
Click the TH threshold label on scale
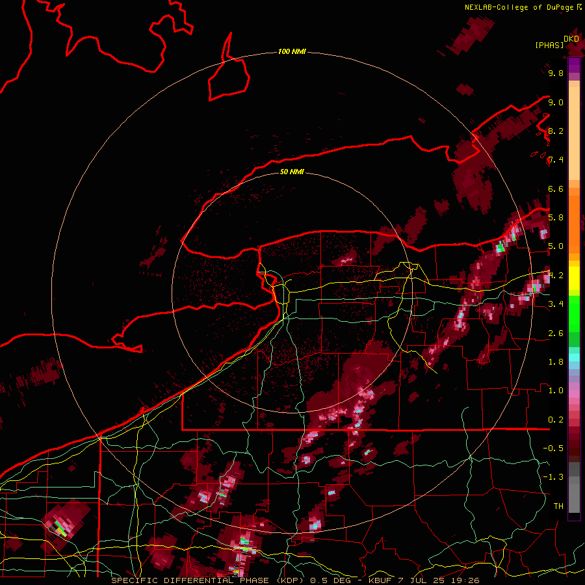[x=558, y=506]
